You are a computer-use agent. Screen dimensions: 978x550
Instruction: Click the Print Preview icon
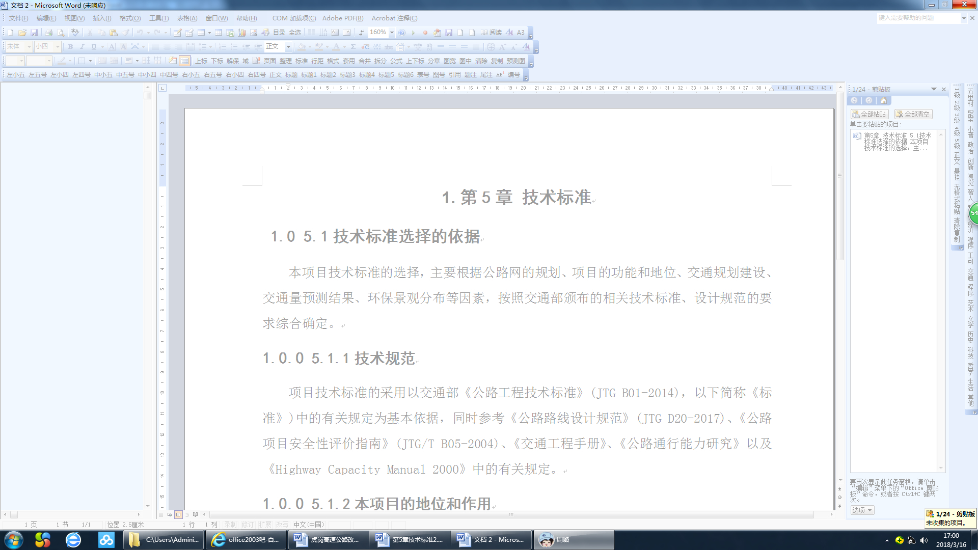(61, 33)
